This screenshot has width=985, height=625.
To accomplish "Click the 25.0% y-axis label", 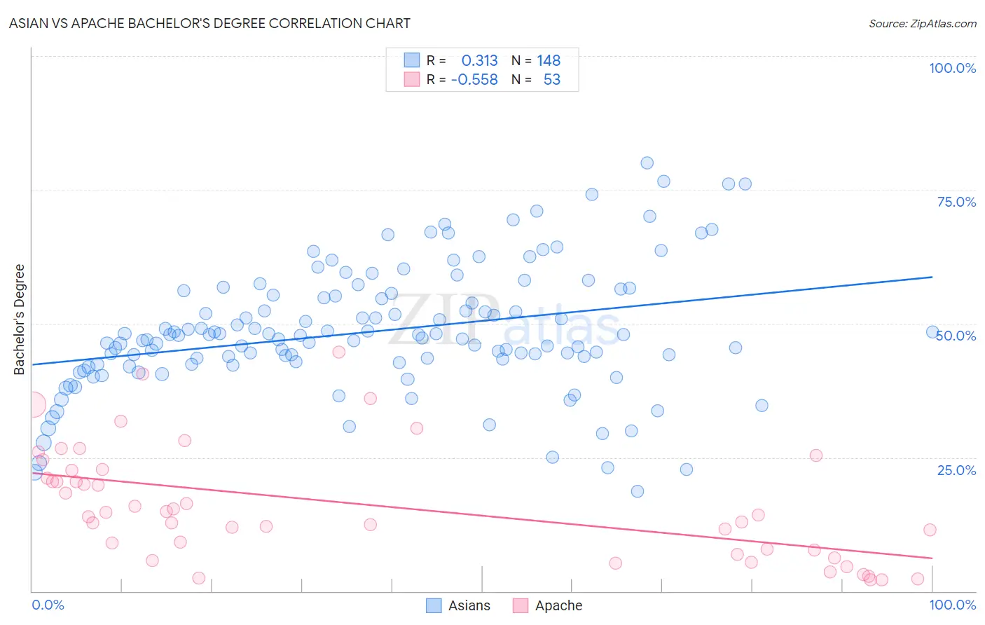I will pos(956,470).
